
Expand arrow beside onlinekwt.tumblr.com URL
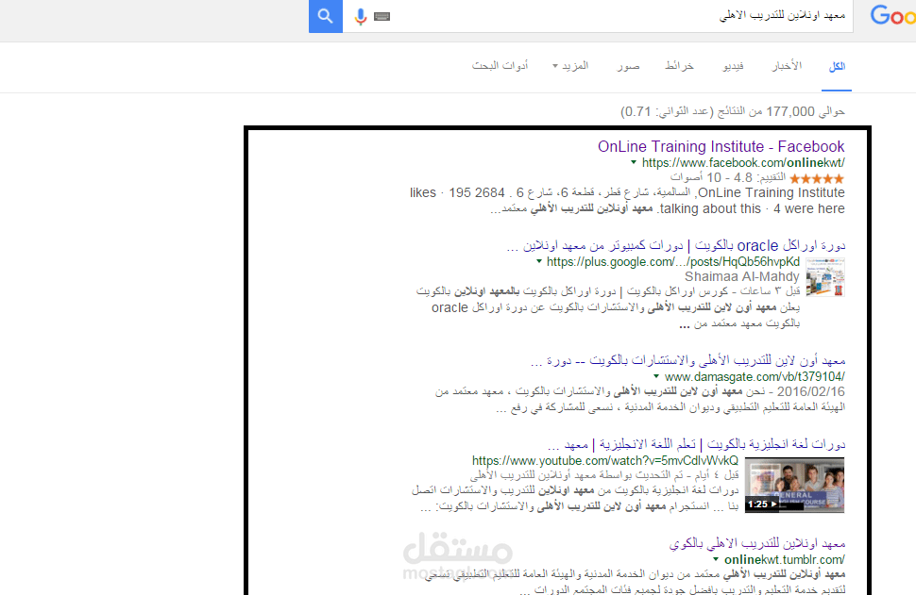[715, 559]
